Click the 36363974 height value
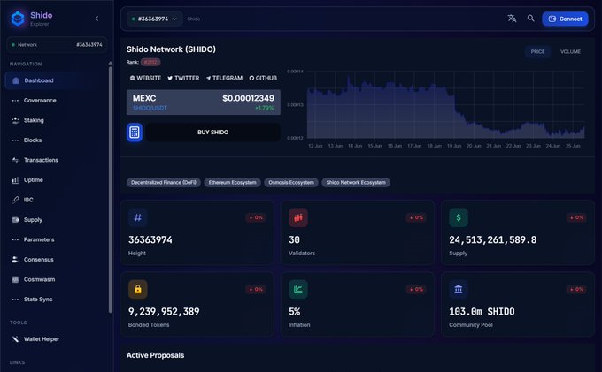The width and height of the screenshot is (602, 372). (150, 239)
